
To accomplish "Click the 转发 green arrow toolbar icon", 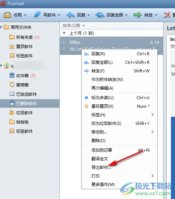I will click(x=138, y=15).
